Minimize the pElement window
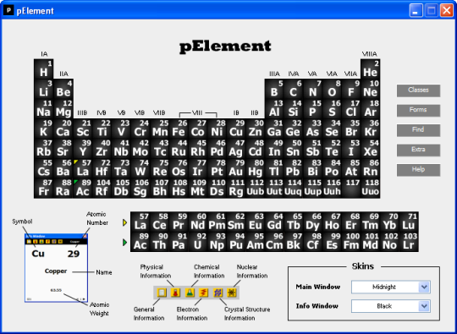This screenshot has height=334, width=457. (x=416, y=11)
